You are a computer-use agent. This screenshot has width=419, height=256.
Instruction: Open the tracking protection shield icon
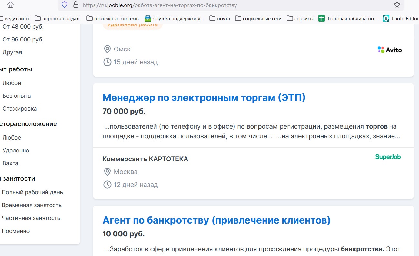tap(65, 5)
